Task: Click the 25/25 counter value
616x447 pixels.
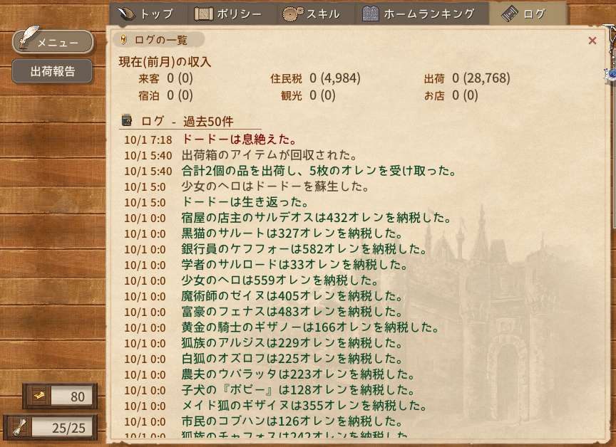Action: point(68,428)
